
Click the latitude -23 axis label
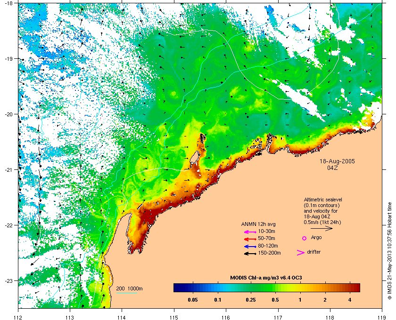tap(9, 280)
